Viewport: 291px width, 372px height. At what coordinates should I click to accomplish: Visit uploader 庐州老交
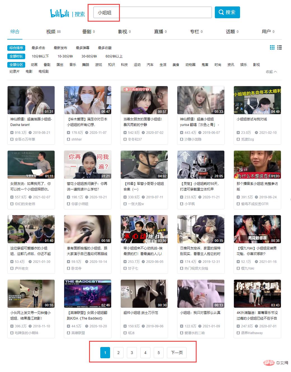point(22,268)
